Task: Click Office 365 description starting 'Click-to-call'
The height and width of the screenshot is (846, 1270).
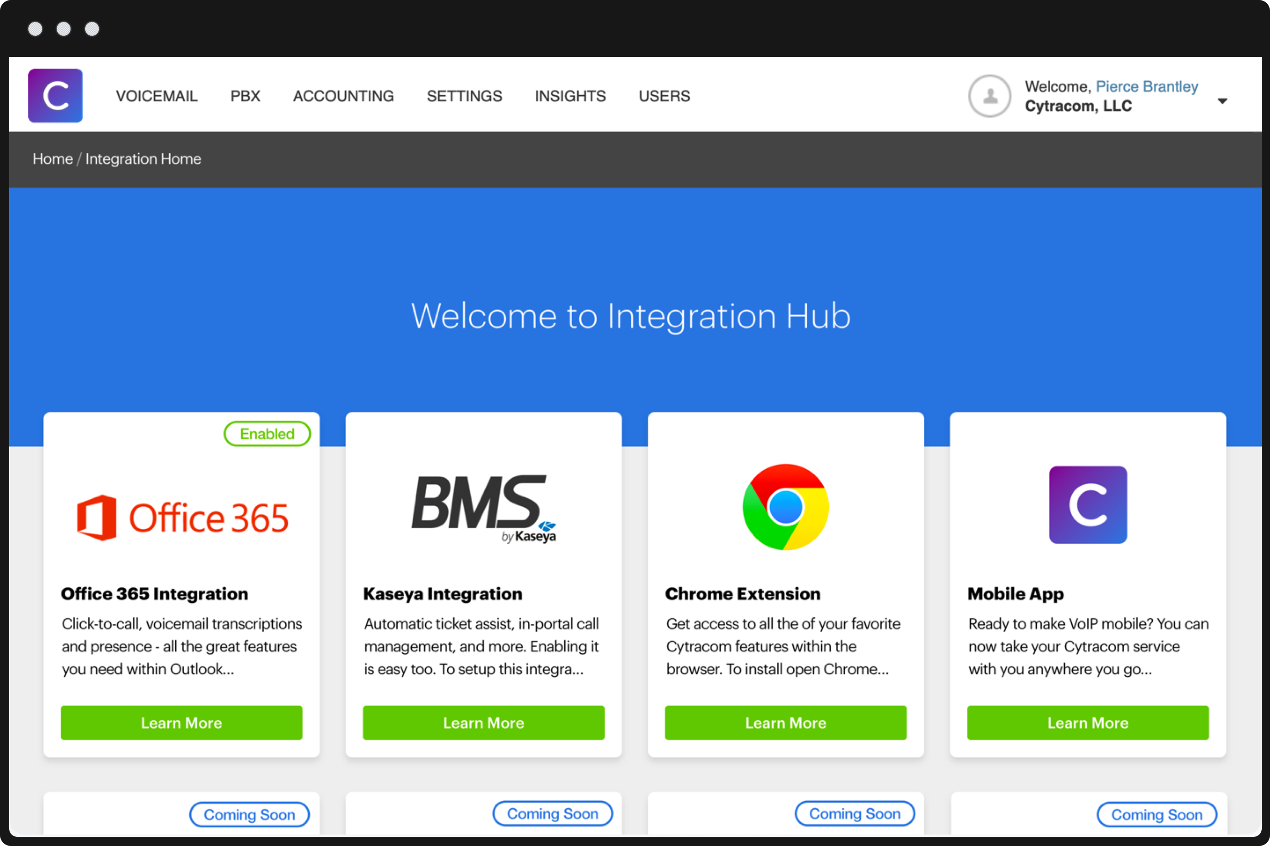Action: 182,646
